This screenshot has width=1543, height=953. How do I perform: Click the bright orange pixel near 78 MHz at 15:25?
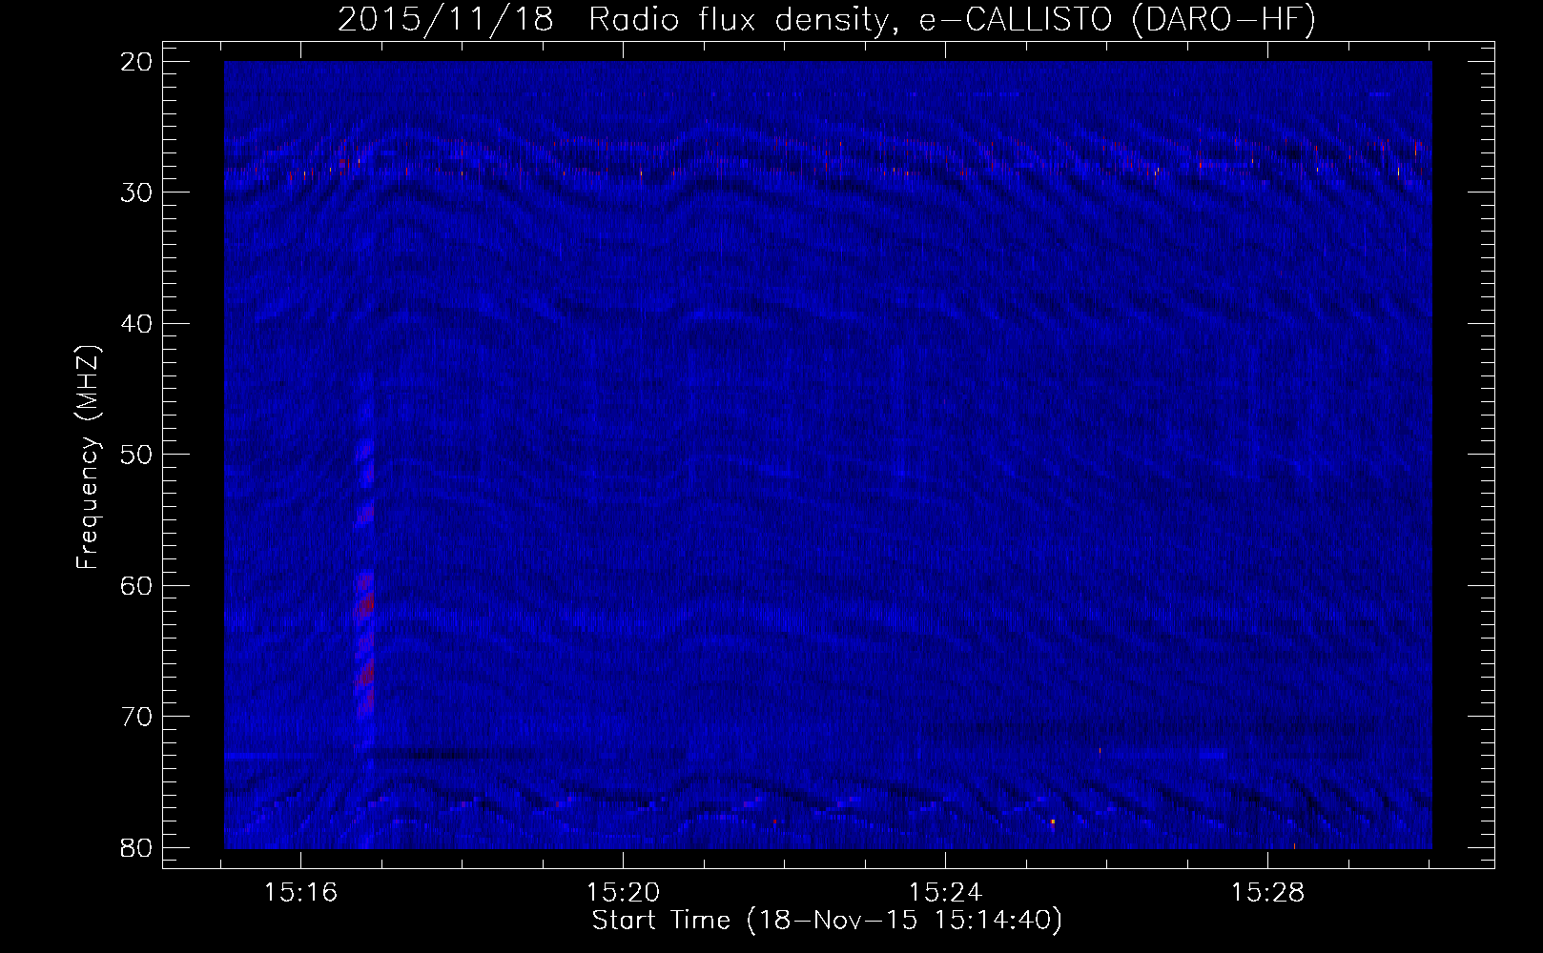(1053, 821)
